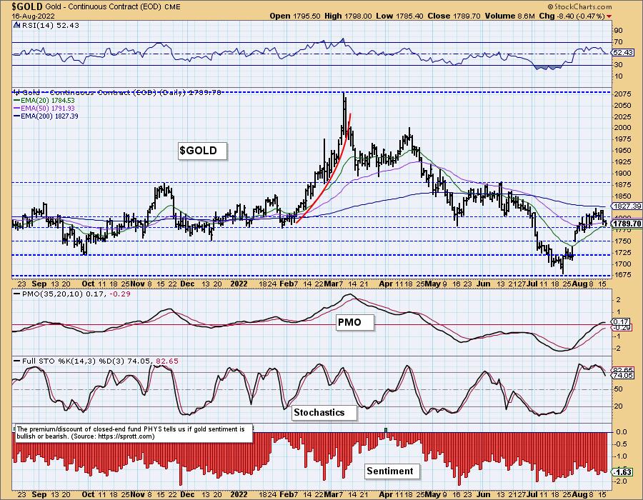This screenshot has height=500, width=643.
Task: Click the PHYS premium/discount note box
Action: (134, 433)
